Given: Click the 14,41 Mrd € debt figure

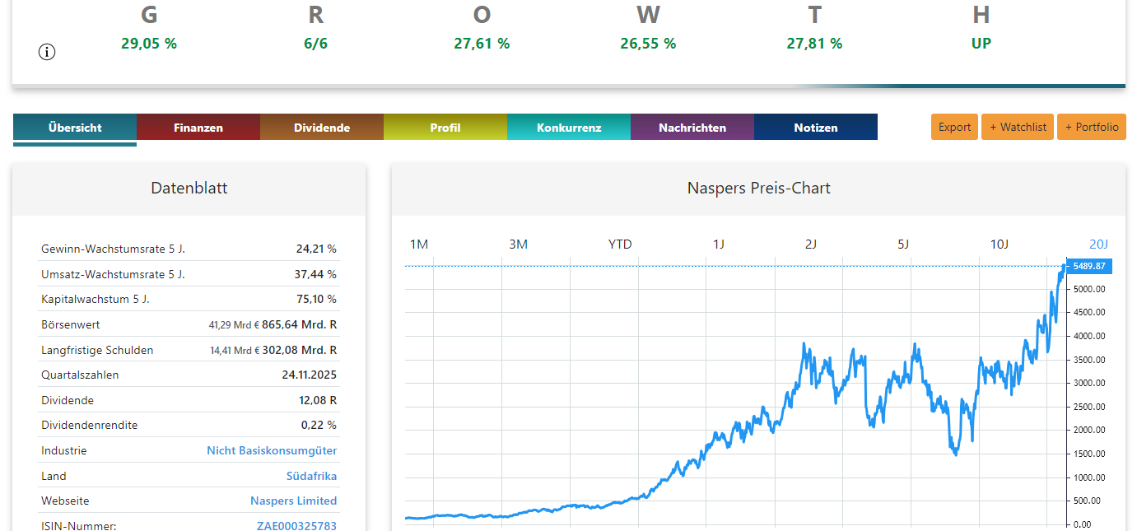Looking at the screenshot, I should pos(234,351).
